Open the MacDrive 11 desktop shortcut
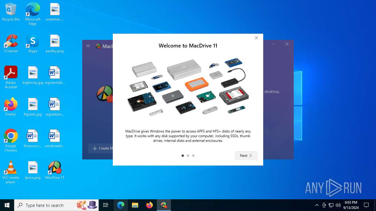376x211 pixels. [x=55, y=171]
